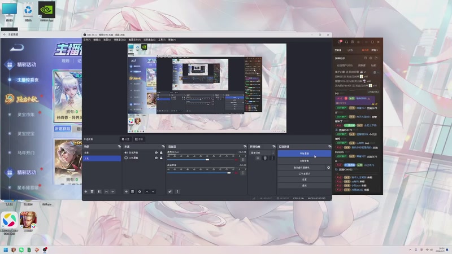This screenshot has width=452, height=254.
Task: Select 灵宝市集 in game sidebar
Action: tap(26, 115)
